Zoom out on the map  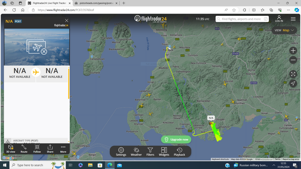tap(293, 60)
